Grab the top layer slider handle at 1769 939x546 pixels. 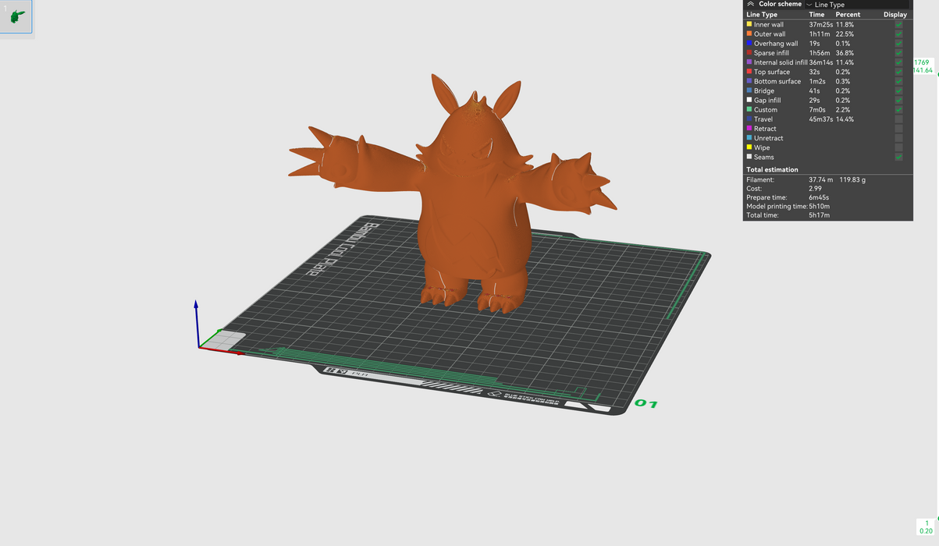point(922,66)
